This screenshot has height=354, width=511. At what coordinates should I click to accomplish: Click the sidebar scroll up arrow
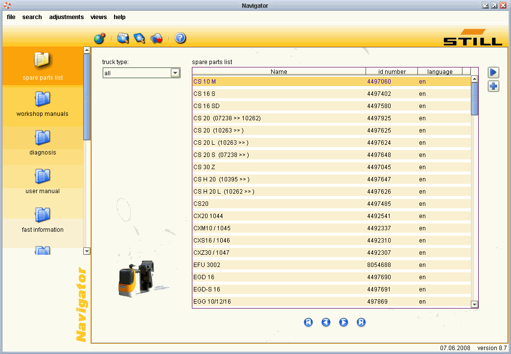[87, 50]
